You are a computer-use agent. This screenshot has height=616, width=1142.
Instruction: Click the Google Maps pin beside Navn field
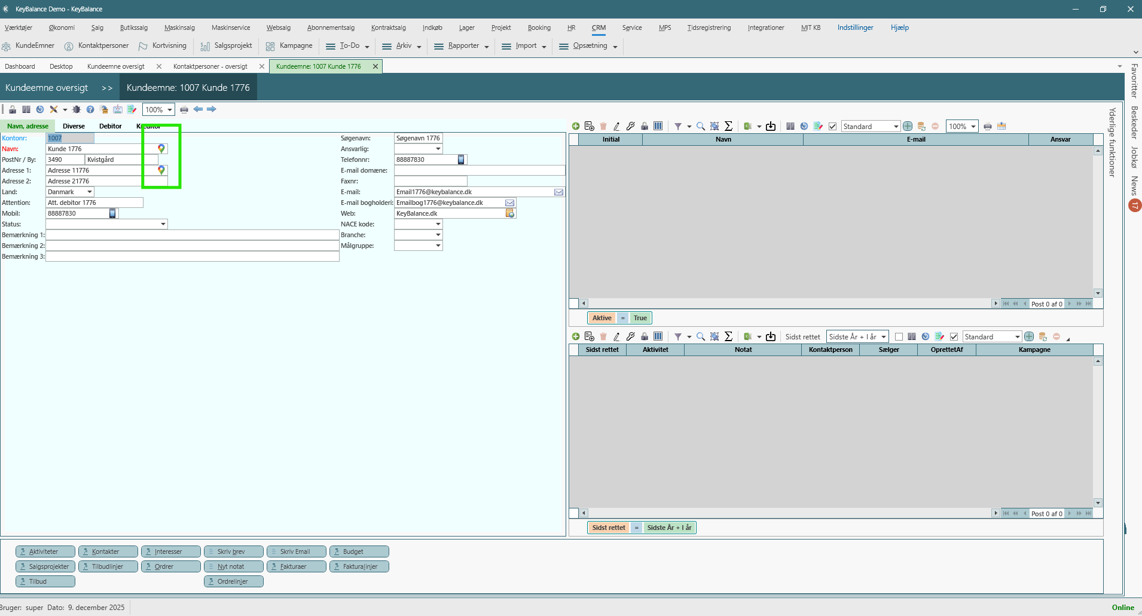161,149
